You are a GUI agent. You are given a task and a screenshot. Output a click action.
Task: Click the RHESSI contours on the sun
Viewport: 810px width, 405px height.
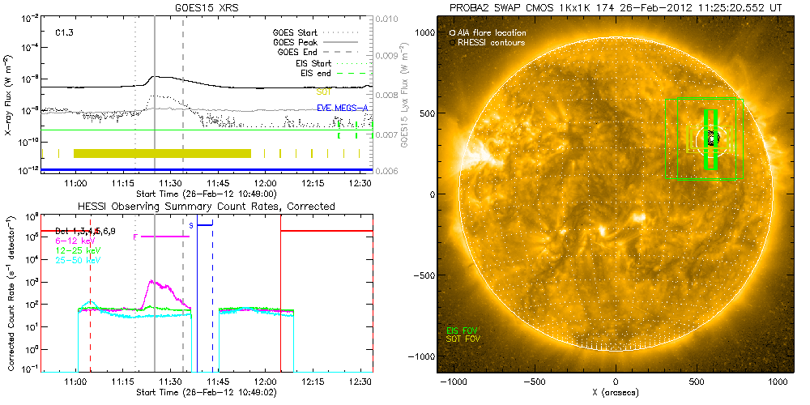click(x=712, y=136)
